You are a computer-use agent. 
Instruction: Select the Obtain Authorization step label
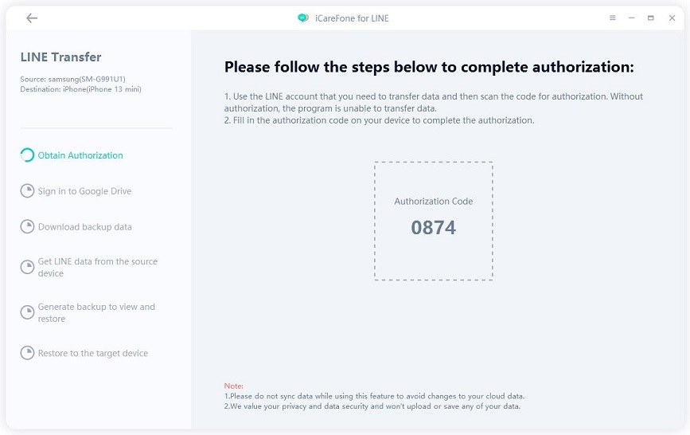(80, 155)
